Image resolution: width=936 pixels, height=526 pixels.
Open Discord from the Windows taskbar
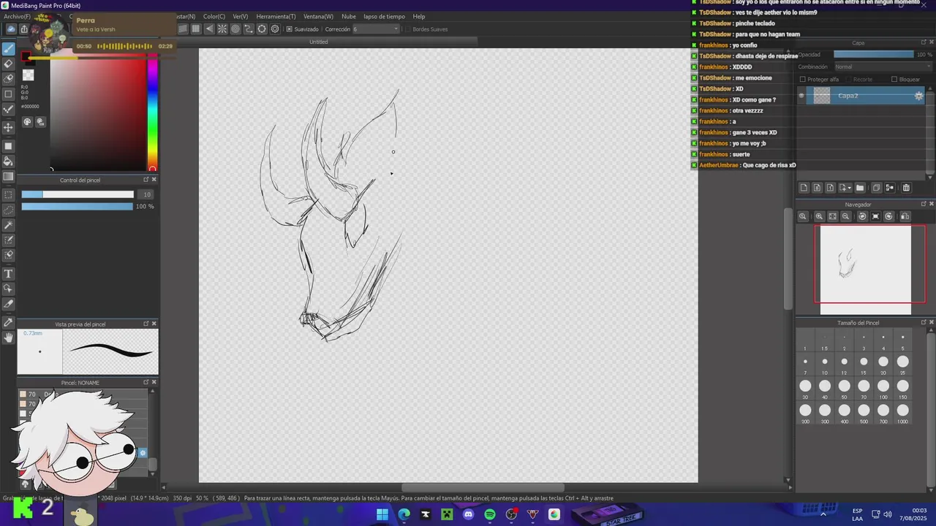[469, 514]
